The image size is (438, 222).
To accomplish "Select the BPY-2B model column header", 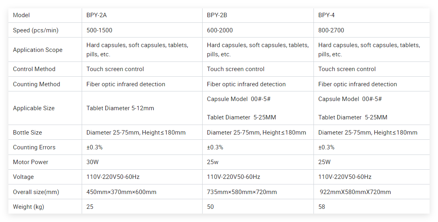I will 217,16.
